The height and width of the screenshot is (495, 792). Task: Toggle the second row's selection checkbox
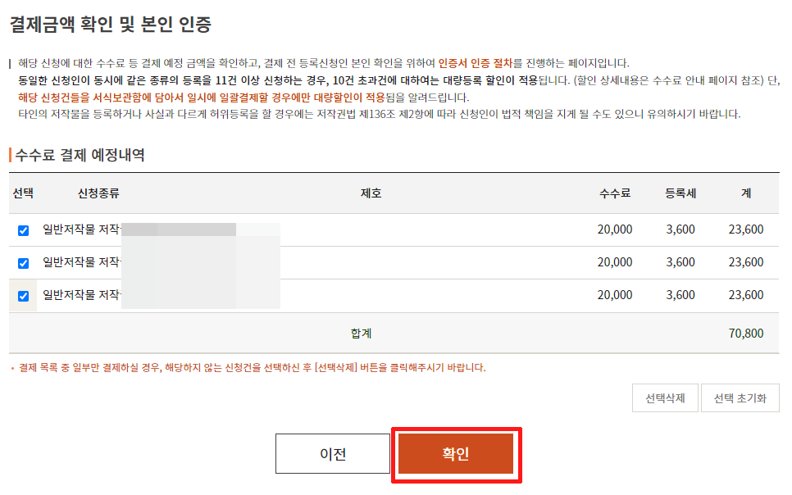click(23, 263)
